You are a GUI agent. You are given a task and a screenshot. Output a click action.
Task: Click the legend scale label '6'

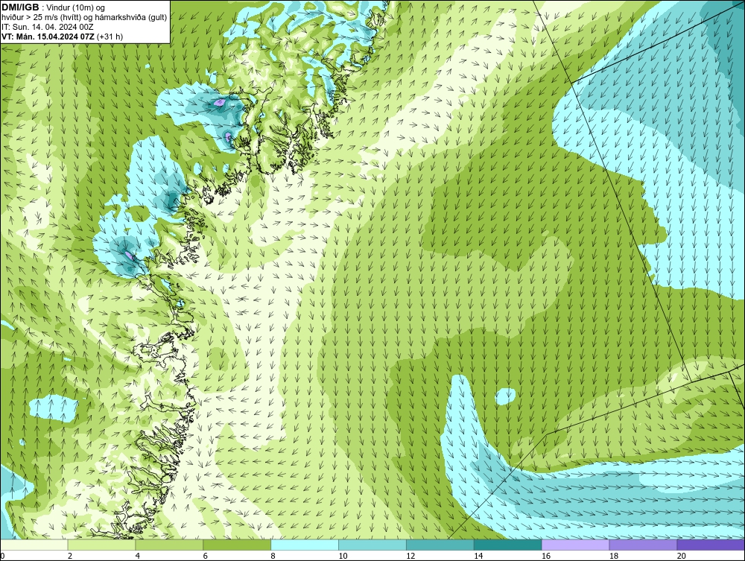pos(206,556)
